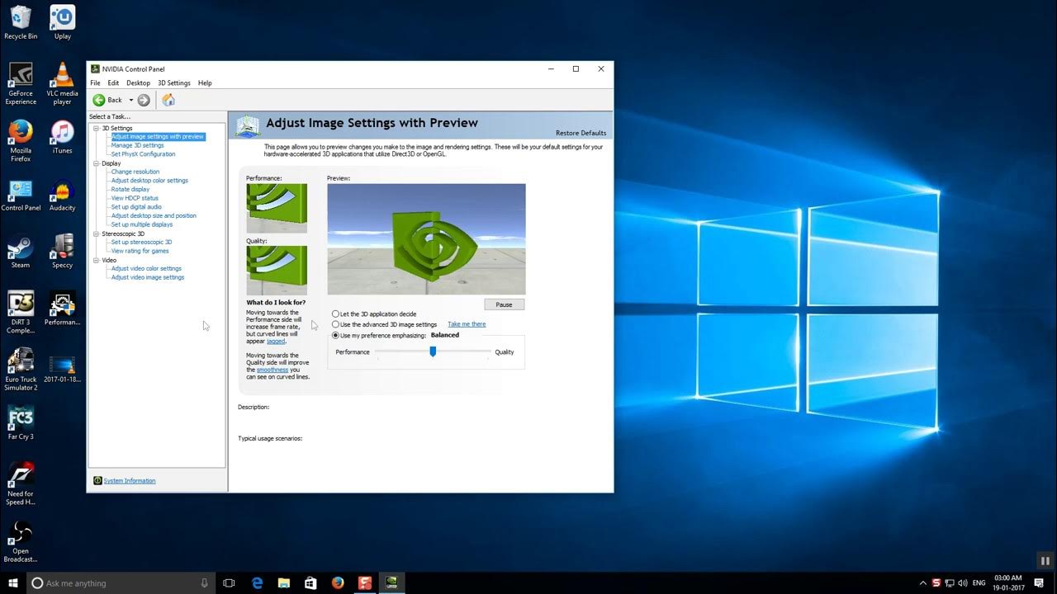
Task: Click the Performance preview thumbnail
Action: (x=277, y=209)
